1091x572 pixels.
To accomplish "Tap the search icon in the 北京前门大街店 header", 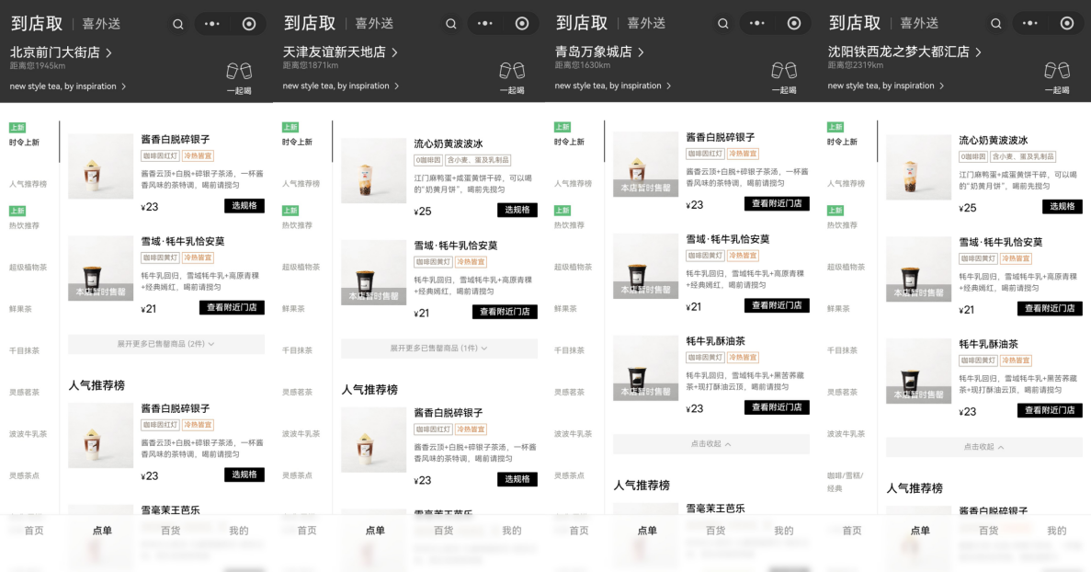I will click(x=178, y=24).
